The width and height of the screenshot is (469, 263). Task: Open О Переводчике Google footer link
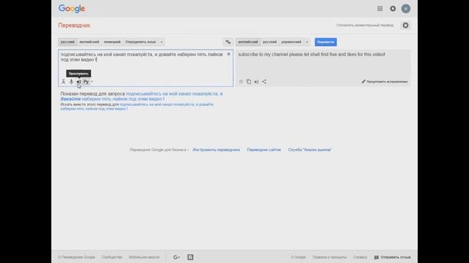pos(76,257)
